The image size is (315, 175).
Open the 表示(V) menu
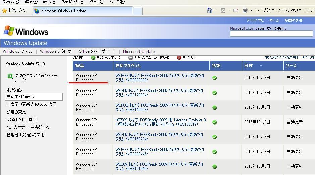click(x=50, y=2)
